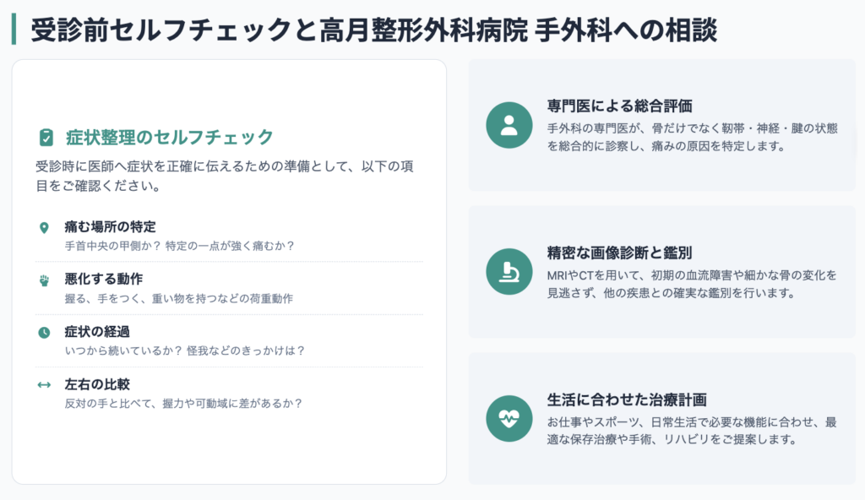This screenshot has height=500, width=865.
Task: Click the clock icon beside 症状の経過
Action: point(44,332)
